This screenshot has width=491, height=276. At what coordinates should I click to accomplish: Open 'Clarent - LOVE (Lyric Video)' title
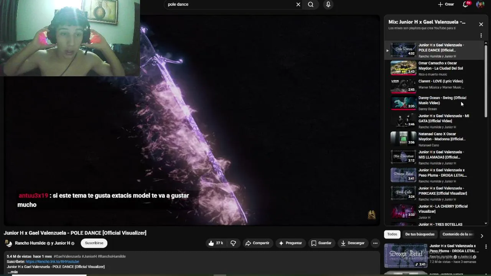(441, 81)
